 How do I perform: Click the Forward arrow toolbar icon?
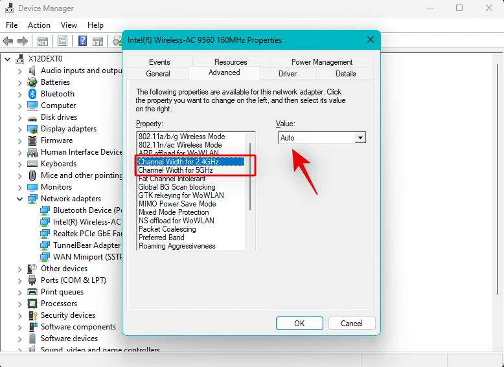tap(23, 41)
